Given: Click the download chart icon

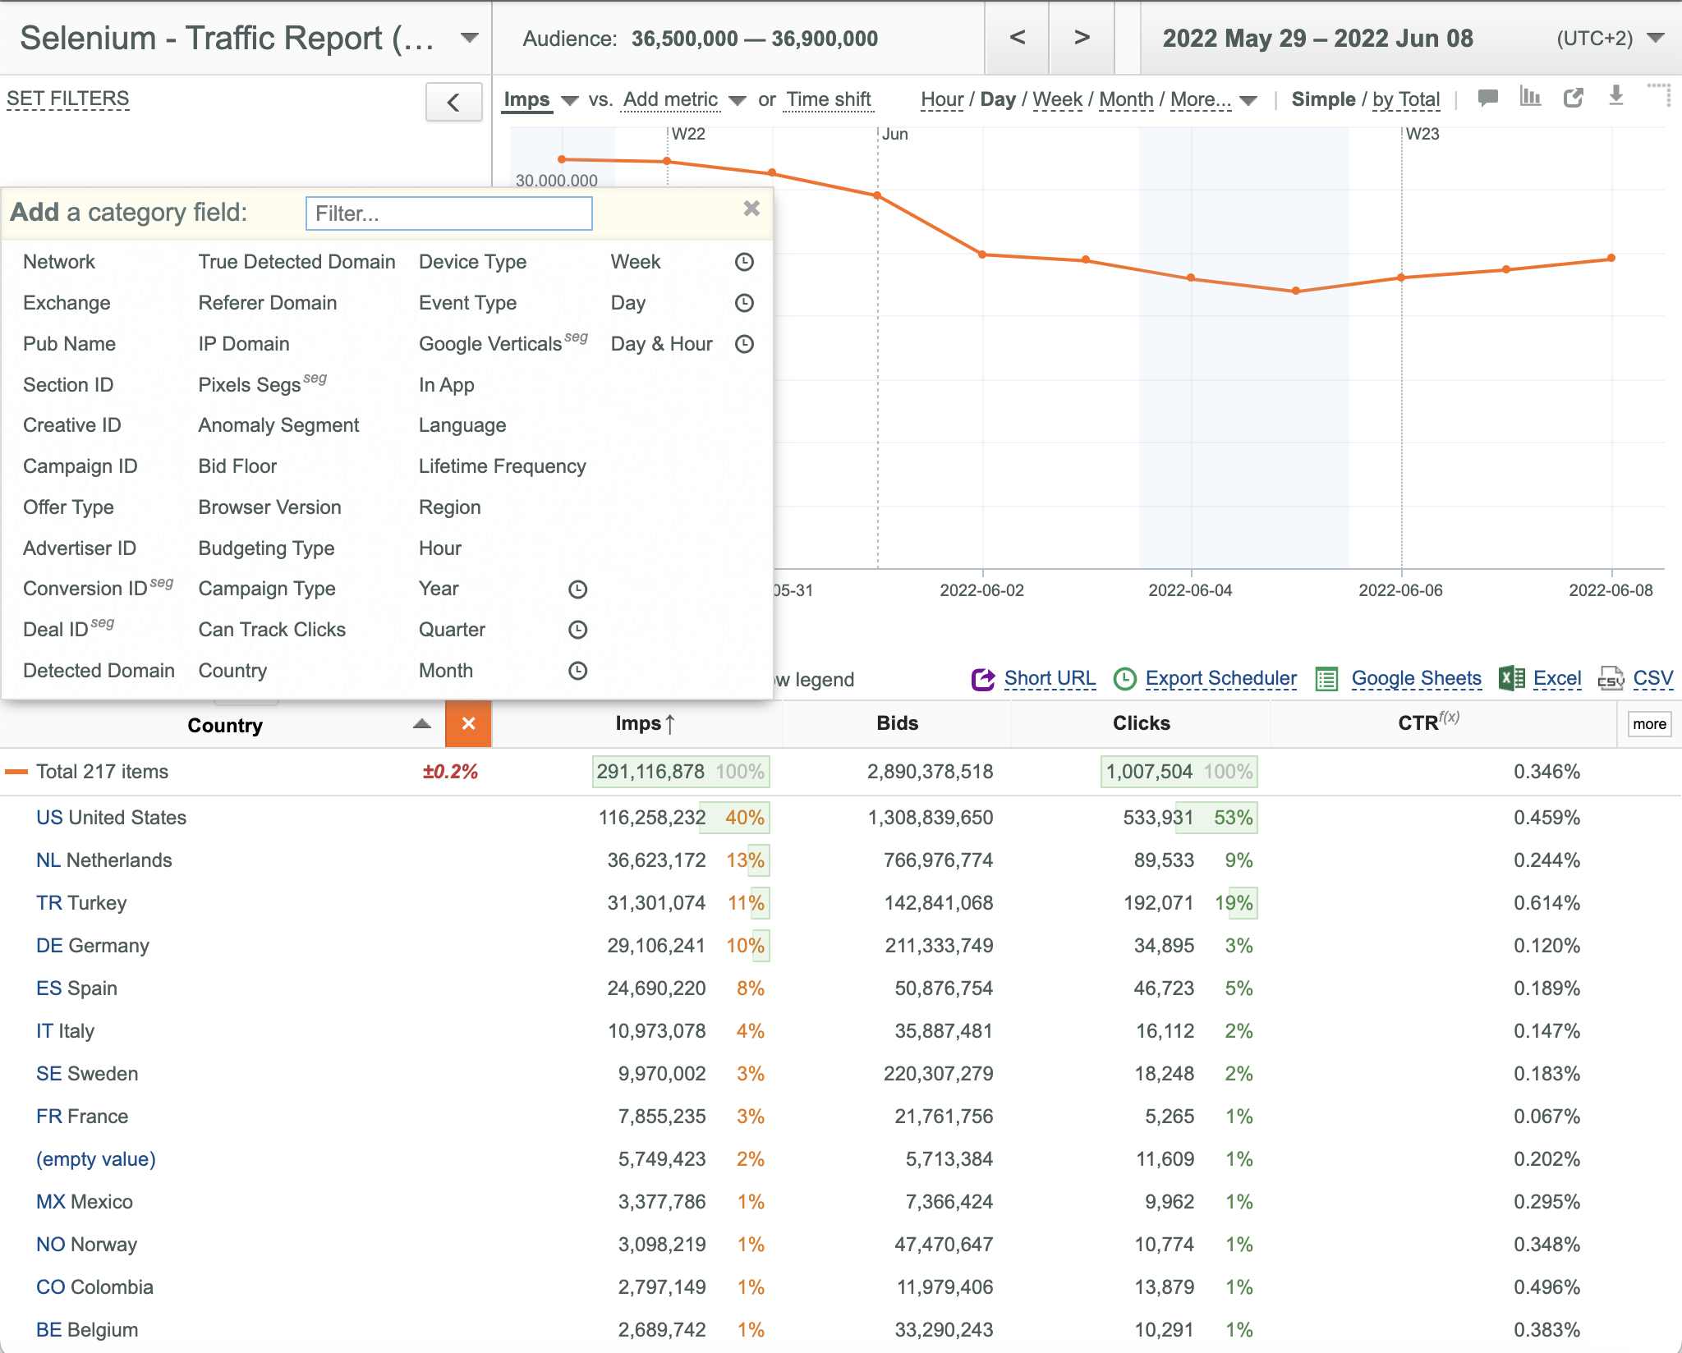Looking at the screenshot, I should click(1615, 96).
